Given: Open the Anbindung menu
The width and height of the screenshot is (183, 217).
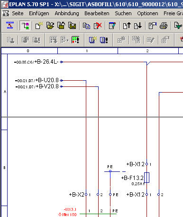Looking at the screenshot, I should click(67, 14).
